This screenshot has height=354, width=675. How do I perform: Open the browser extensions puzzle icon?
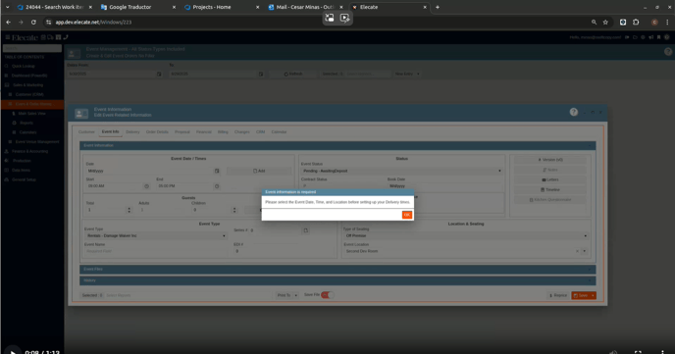pos(636,23)
